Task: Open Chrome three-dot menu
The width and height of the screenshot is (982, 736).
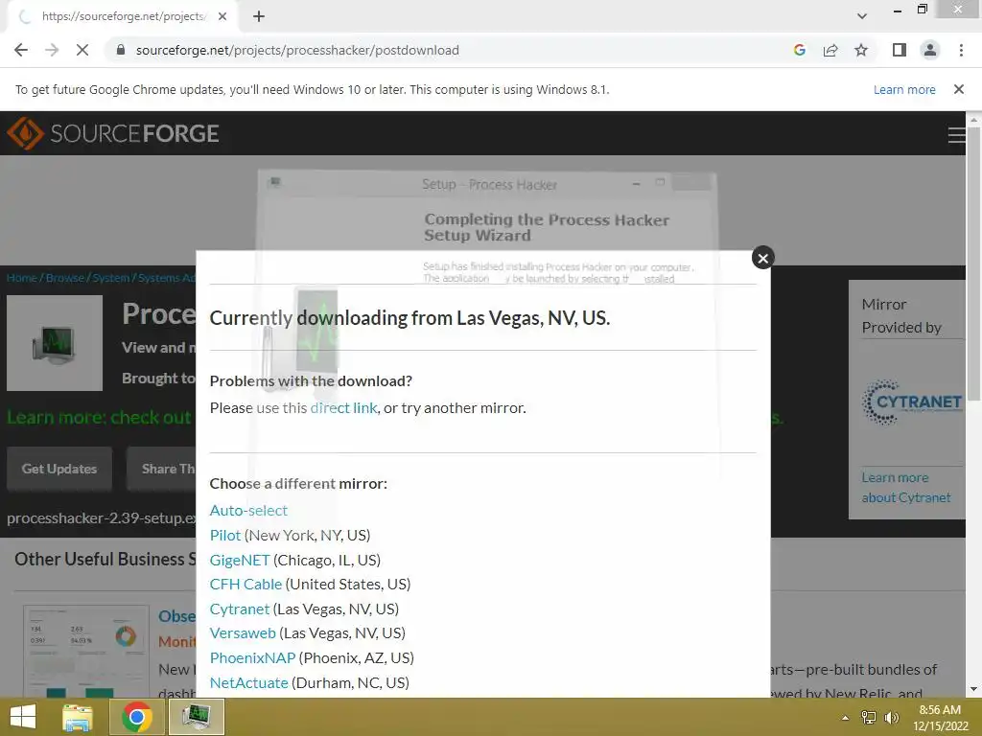Action: point(961,50)
